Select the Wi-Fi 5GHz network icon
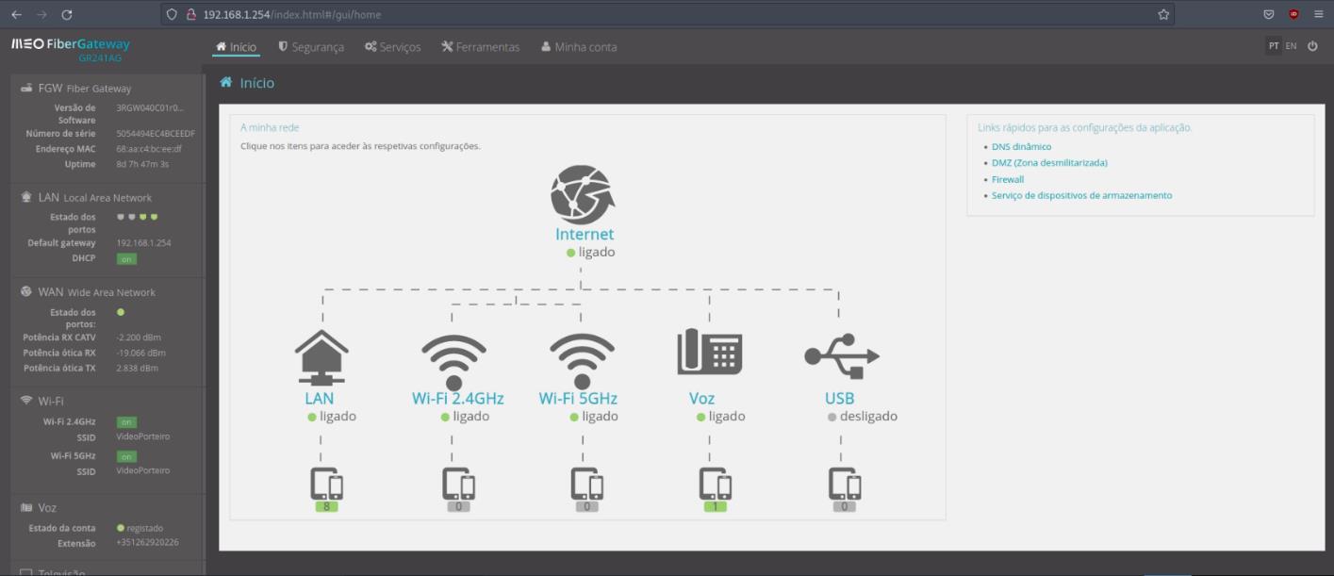Image resolution: width=1334 pixels, height=576 pixels. pos(582,359)
